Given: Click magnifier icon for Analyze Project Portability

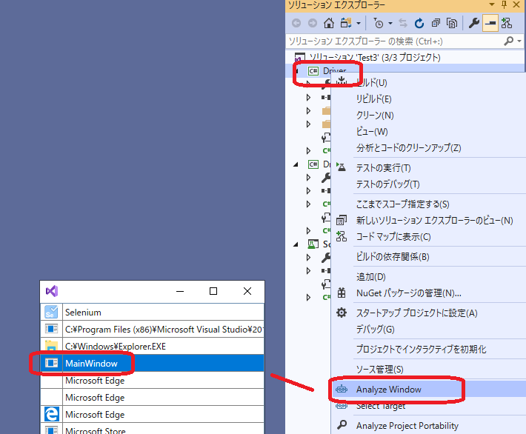Looking at the screenshot, I should coord(342,425).
